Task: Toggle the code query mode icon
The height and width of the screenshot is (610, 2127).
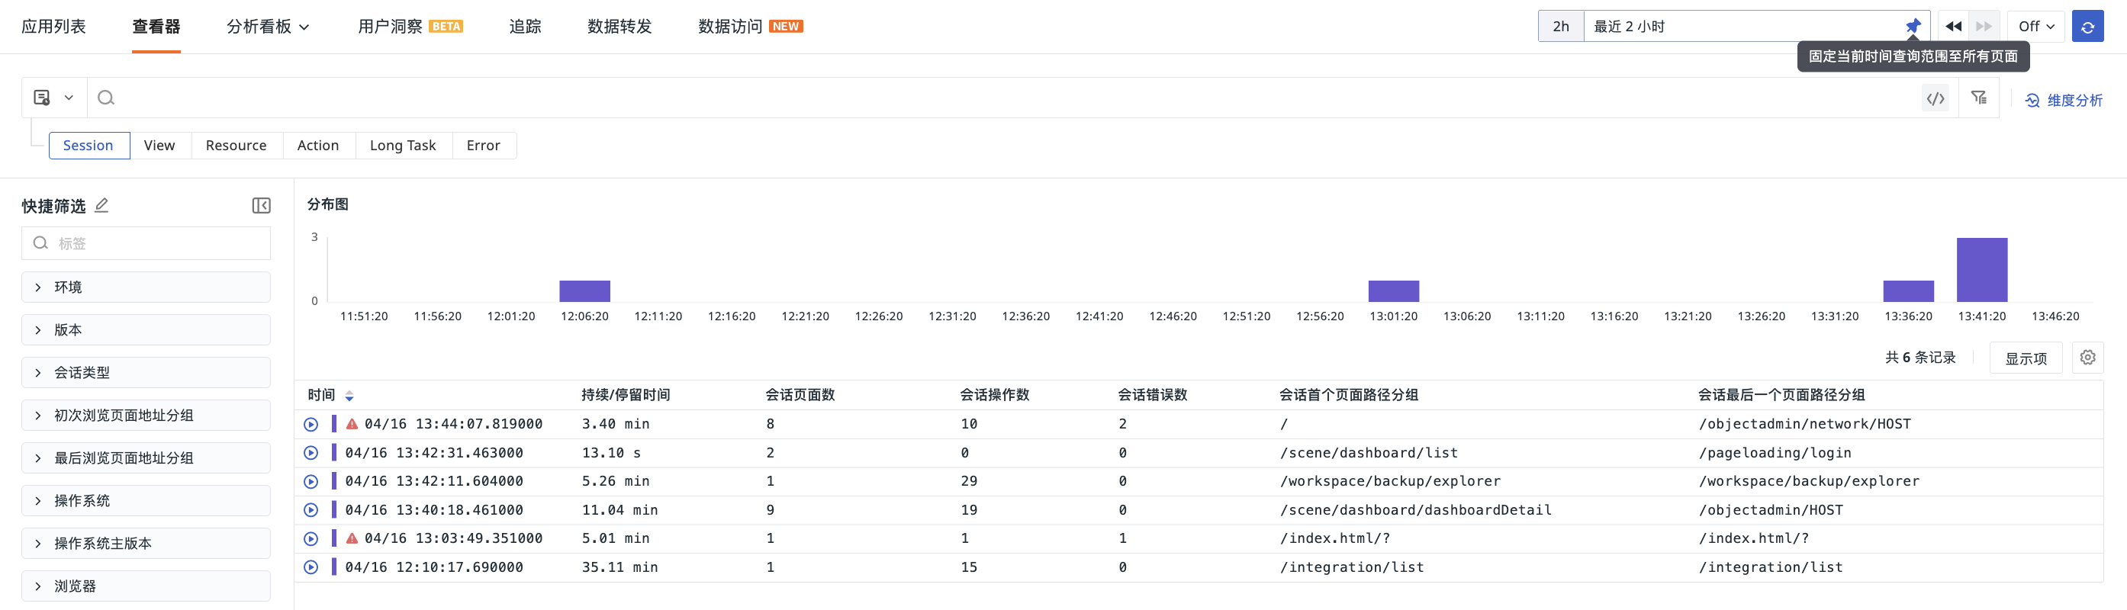Action: (x=1935, y=98)
